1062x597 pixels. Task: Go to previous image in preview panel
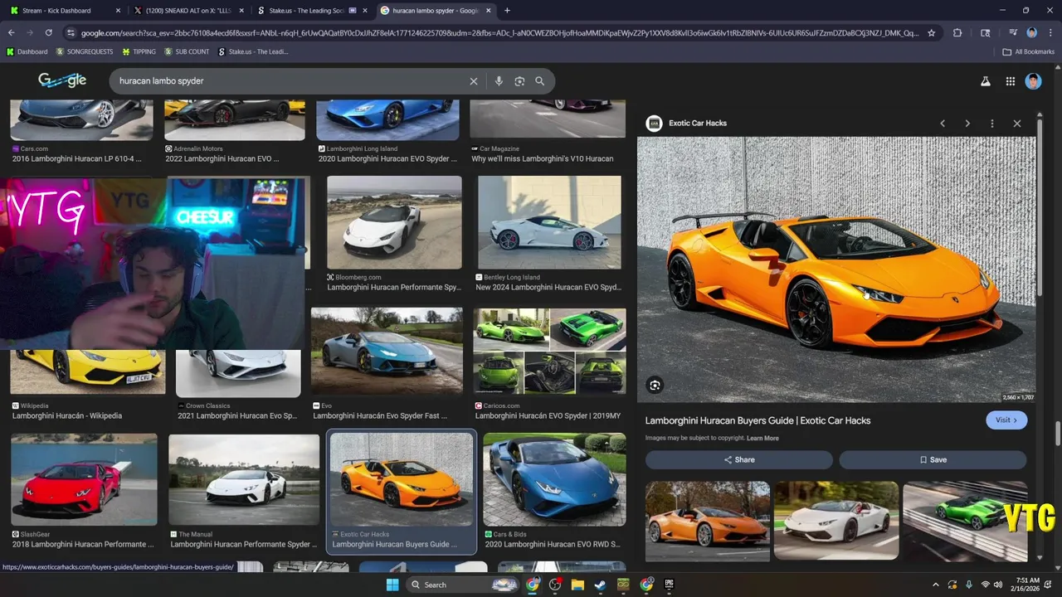[x=943, y=124]
